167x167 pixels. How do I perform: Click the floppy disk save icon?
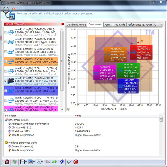22,162
